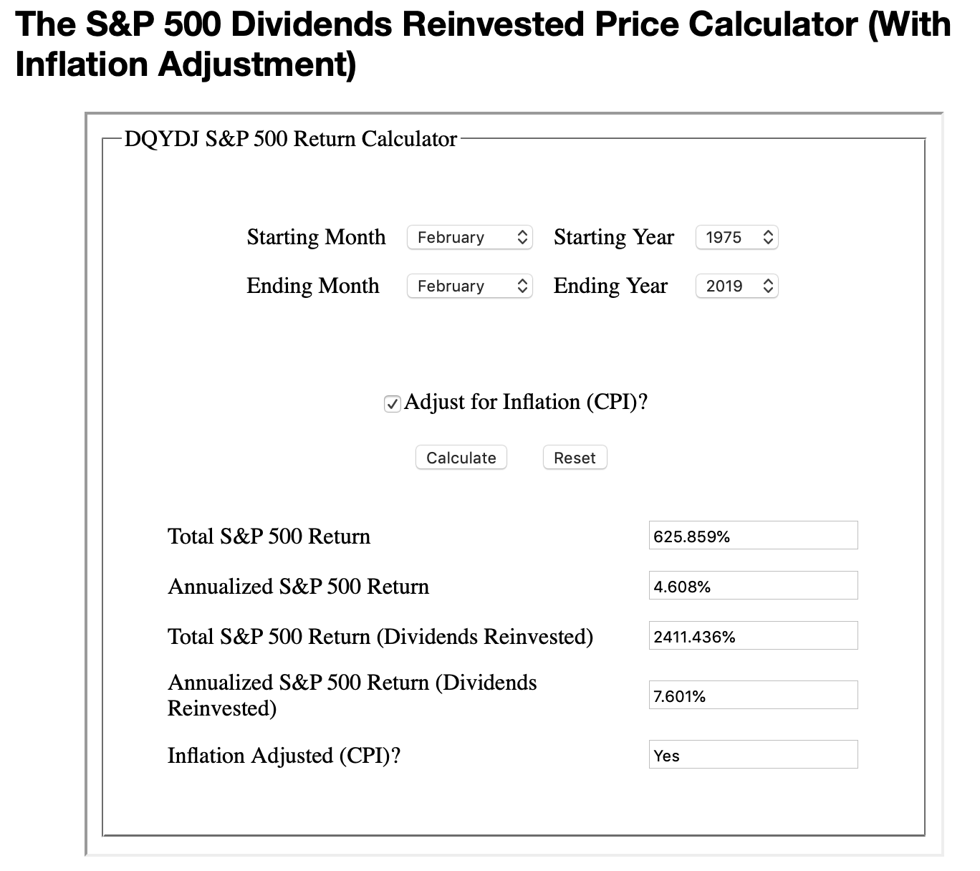Click the Starting Month stepper chevrons
This screenshot has height=871, width=980.
522,237
